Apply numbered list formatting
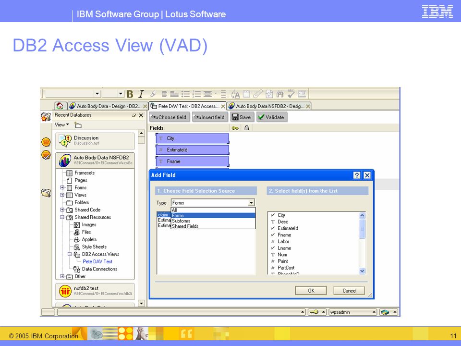The image size is (461, 346). pos(196,94)
